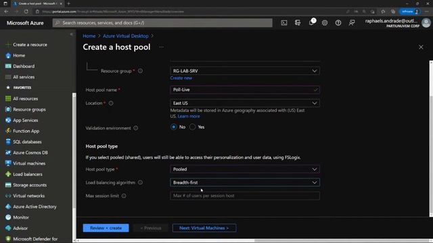Screen dimensions: 433x243
Task: Click the Virtual networks icon
Action: pos(8,196)
